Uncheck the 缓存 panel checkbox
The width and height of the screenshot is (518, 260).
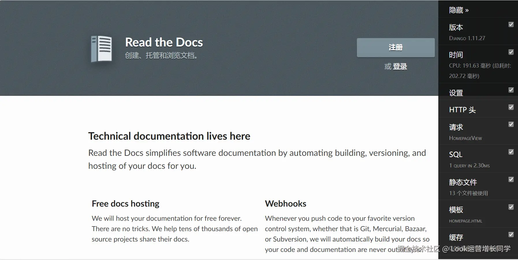point(511,235)
